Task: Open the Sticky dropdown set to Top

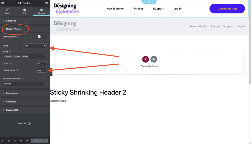Action: click(x=35, y=46)
